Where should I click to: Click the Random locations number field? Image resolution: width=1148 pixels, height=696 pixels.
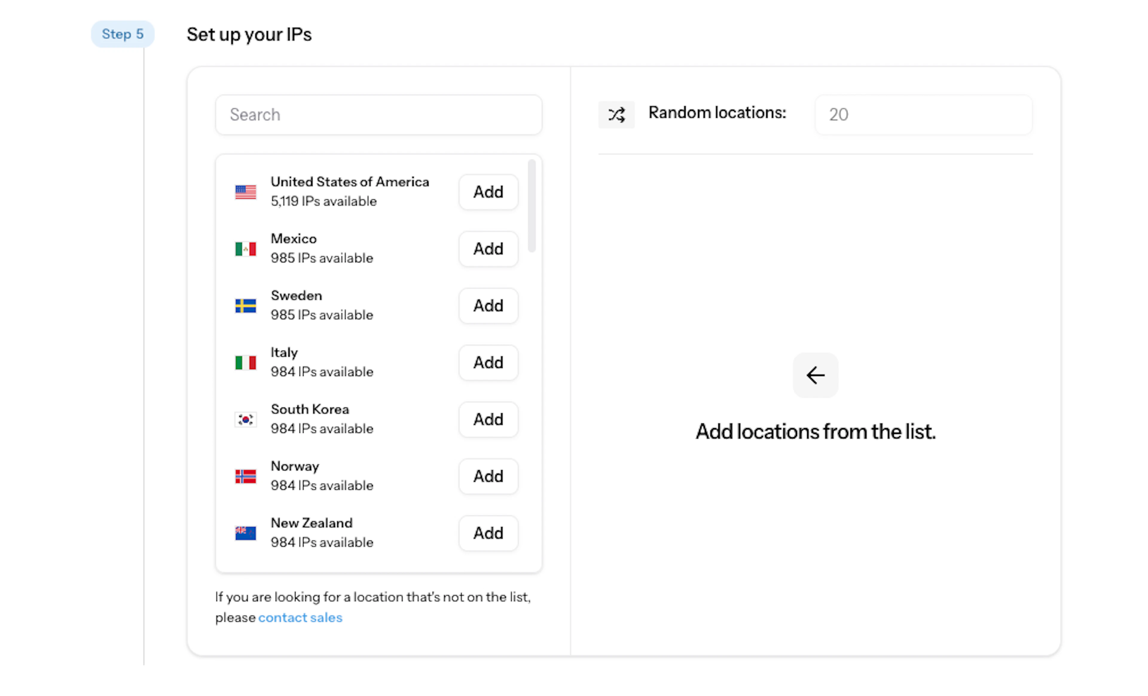(x=923, y=114)
